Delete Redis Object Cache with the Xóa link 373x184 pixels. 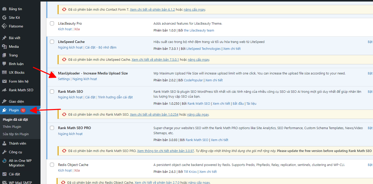pyautogui.click(x=77, y=170)
